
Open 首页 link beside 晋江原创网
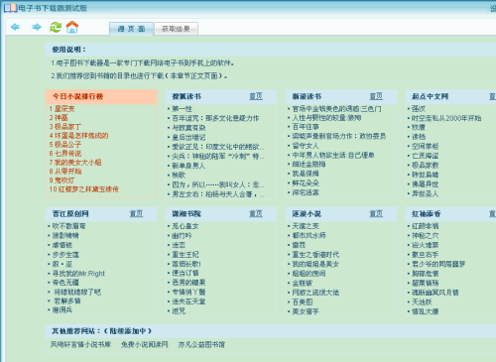click(136, 213)
